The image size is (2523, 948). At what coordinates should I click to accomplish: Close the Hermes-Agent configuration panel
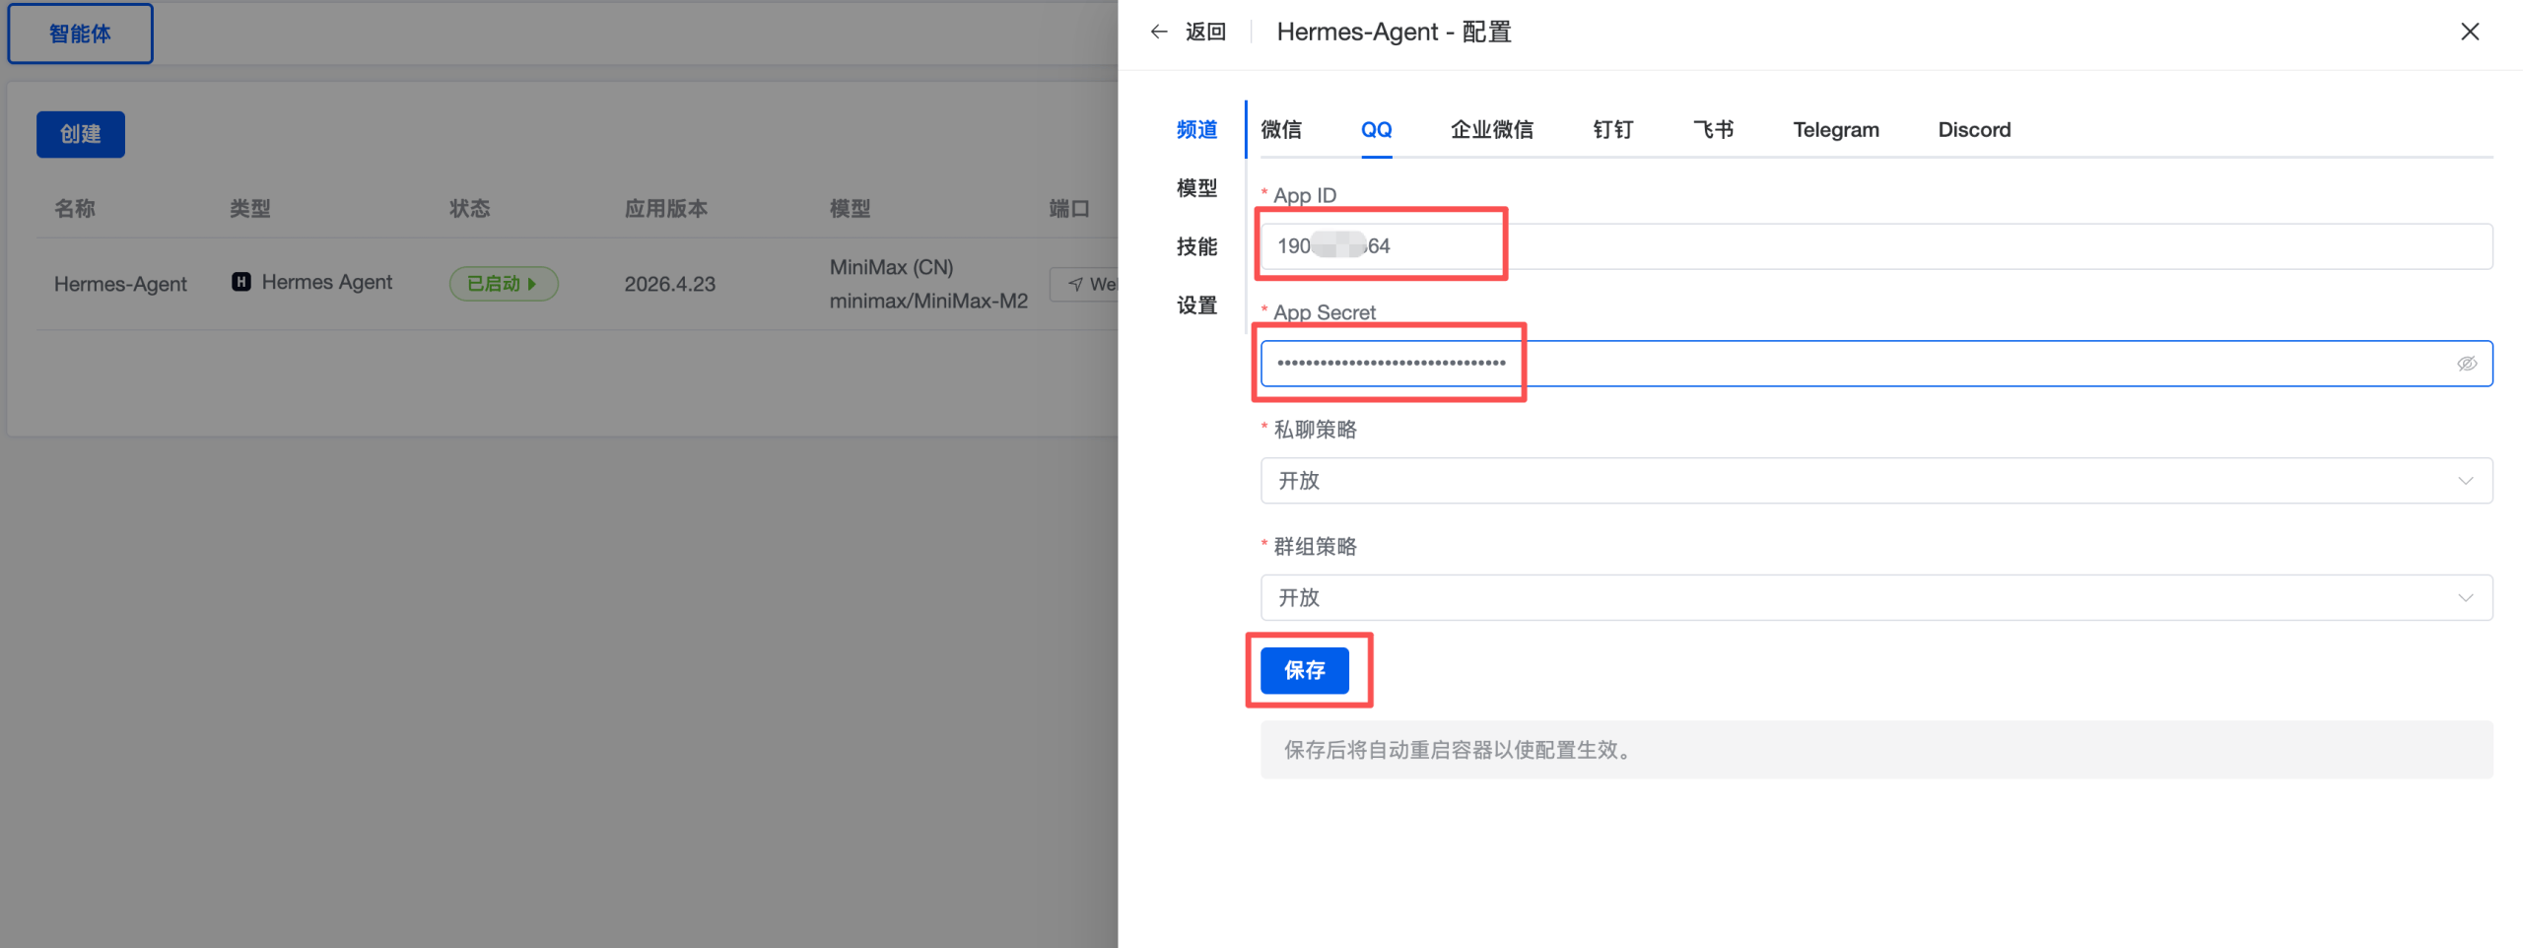[x=2470, y=32]
